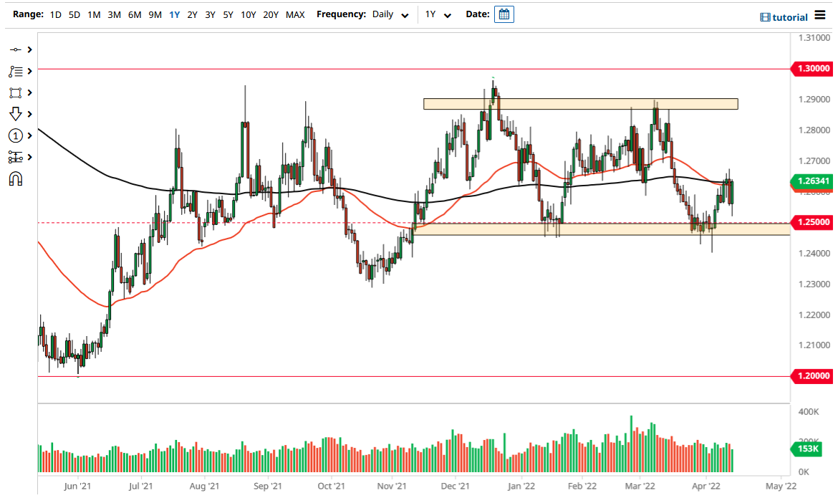838x498 pixels.
Task: Enable the magnet snapping tool
Action: coord(14,178)
